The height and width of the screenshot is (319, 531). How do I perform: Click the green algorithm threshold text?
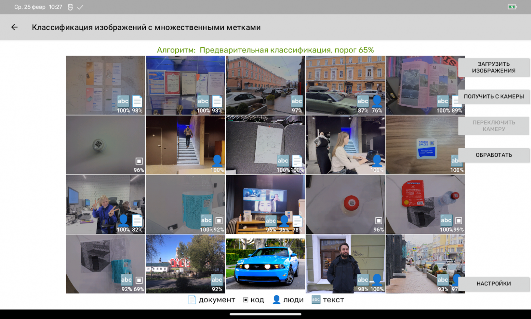tap(265, 49)
